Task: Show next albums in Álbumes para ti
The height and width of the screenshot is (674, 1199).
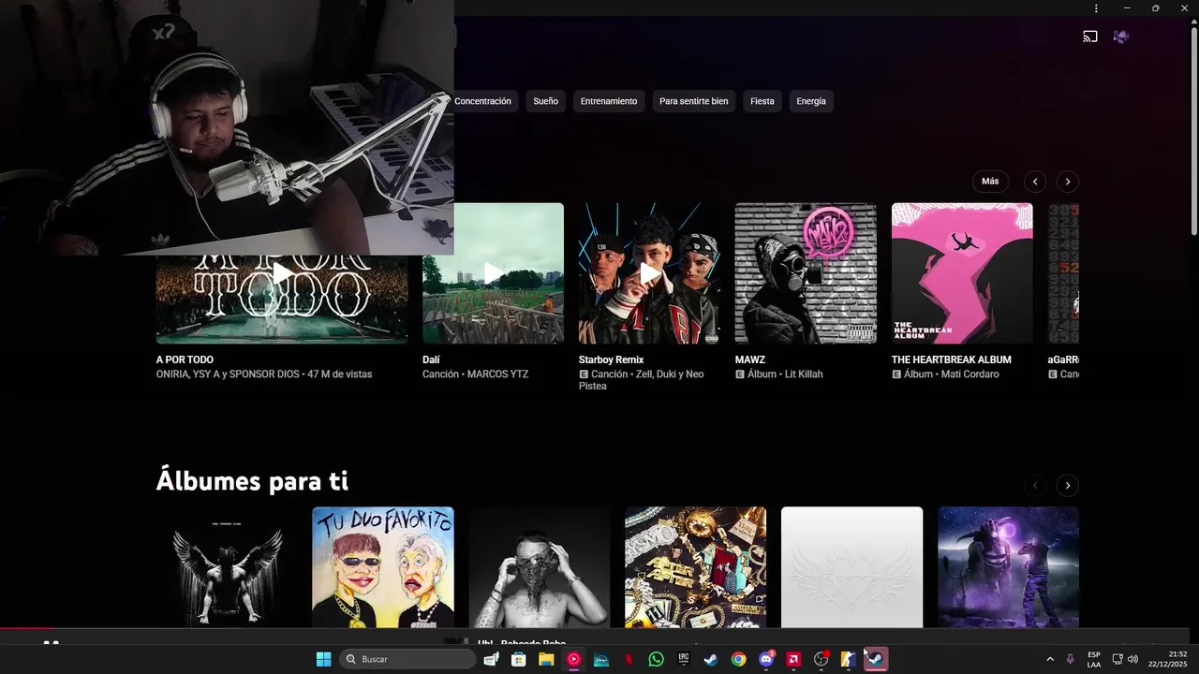Action: coord(1068,485)
